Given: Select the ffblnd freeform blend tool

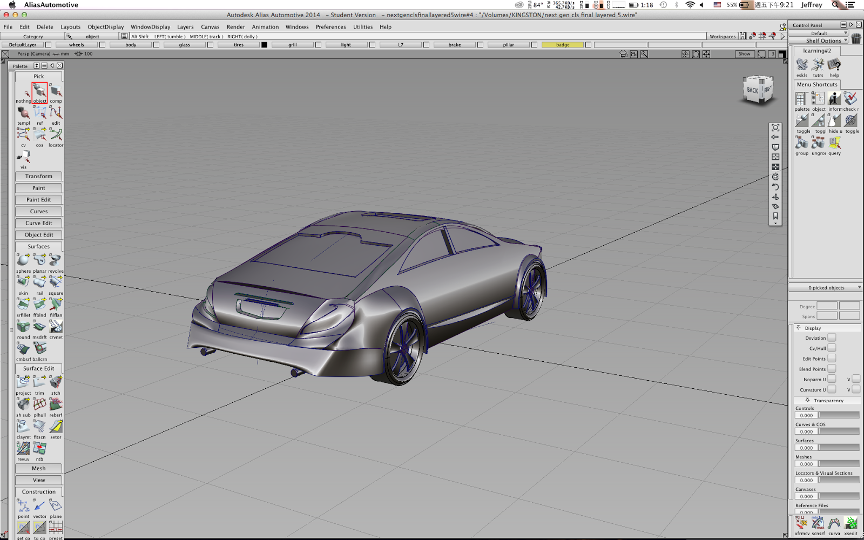Looking at the screenshot, I should [x=39, y=304].
